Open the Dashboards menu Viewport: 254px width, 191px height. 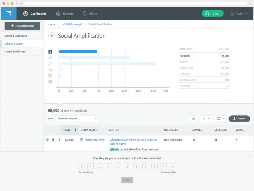coord(35,14)
